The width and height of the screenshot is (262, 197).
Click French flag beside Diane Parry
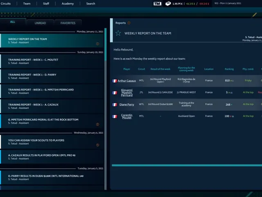[x=115, y=105]
